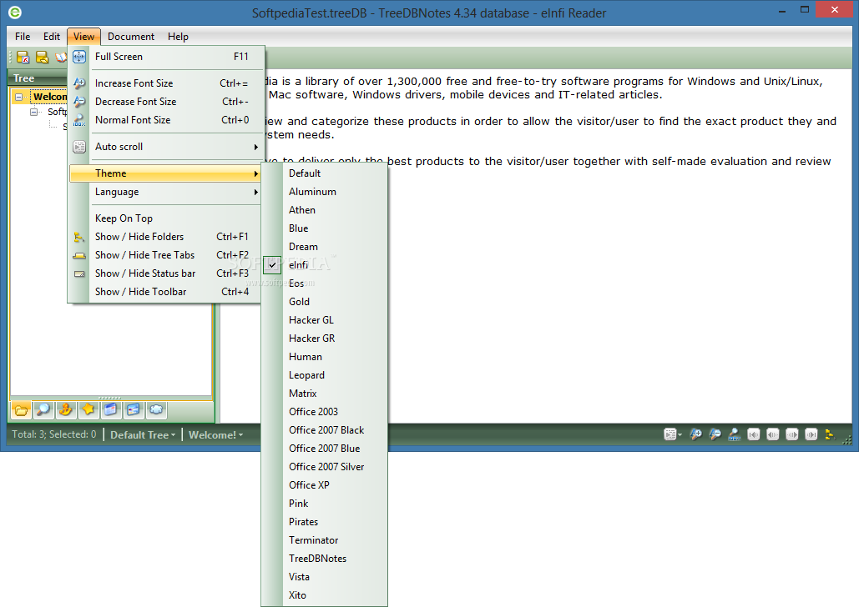Click the Total: 3; Selected: 0 status text

click(x=54, y=434)
